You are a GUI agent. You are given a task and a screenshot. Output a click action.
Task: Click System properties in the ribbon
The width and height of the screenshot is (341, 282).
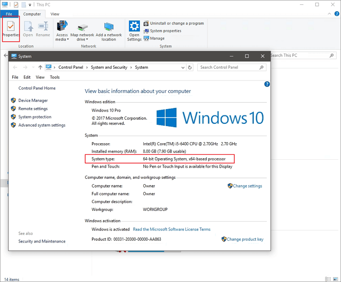(162, 31)
